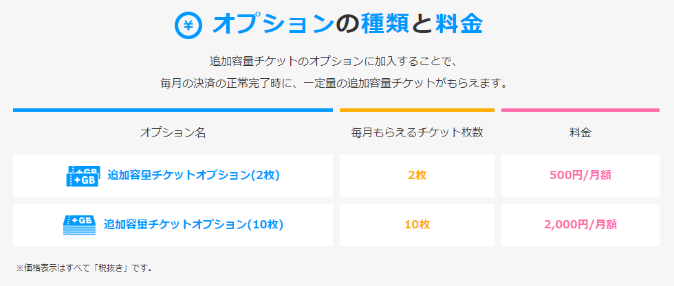Click the オプション名 column header
Screen dimensions: 674x286
[173, 133]
